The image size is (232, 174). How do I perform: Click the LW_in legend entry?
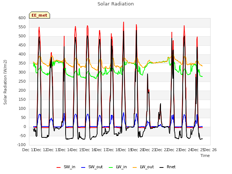coord(118,167)
